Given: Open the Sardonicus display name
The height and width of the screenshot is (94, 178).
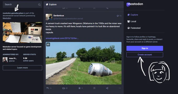Looking at the screenshot, I should [59, 15].
